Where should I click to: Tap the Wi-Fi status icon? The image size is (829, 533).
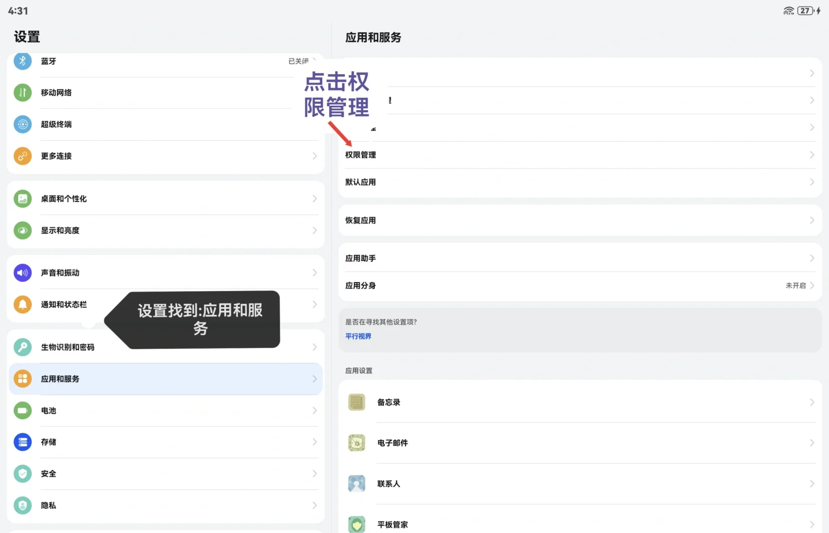(x=789, y=11)
